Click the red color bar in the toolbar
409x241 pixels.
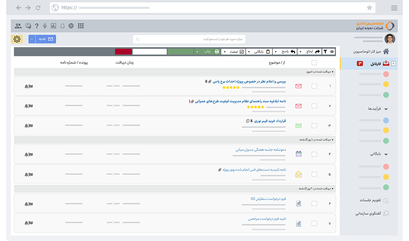point(123,51)
